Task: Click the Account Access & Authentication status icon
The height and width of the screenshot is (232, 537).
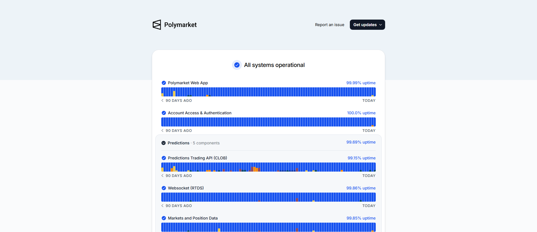Action: coord(164,113)
